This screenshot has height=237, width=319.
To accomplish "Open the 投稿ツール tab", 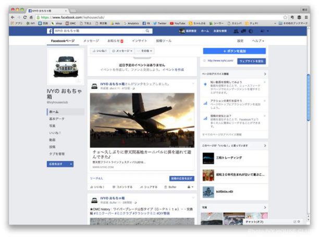I will coord(163,41).
